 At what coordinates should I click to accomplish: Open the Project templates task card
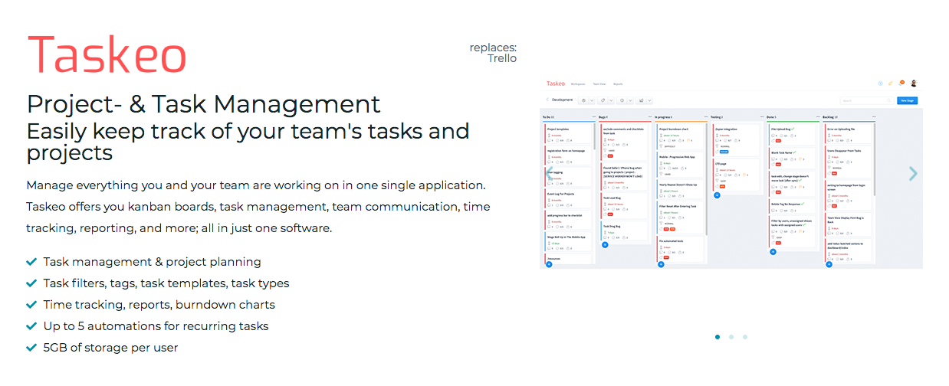click(x=568, y=134)
